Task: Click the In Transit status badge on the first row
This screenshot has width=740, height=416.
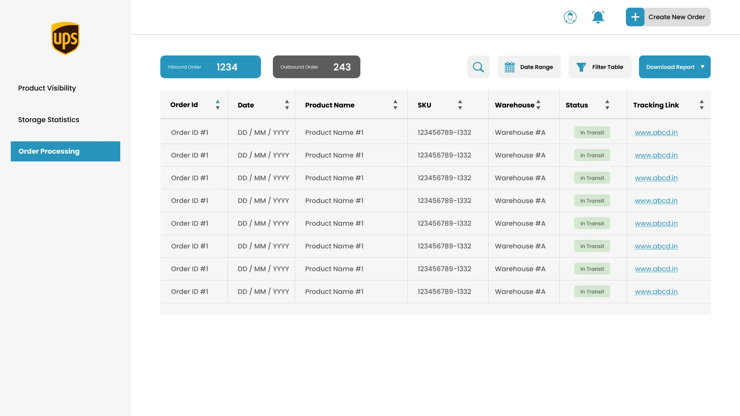Action: (592, 132)
